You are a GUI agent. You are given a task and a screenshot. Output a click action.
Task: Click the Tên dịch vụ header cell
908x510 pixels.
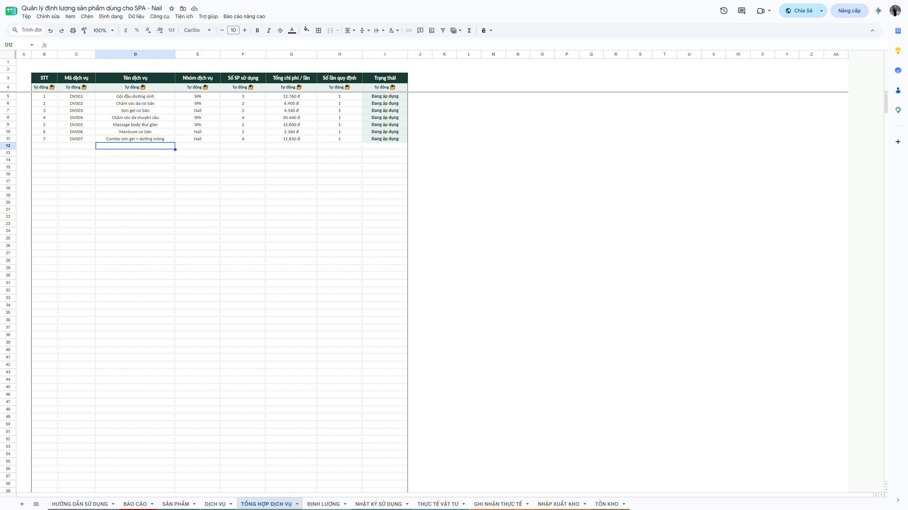[135, 78]
